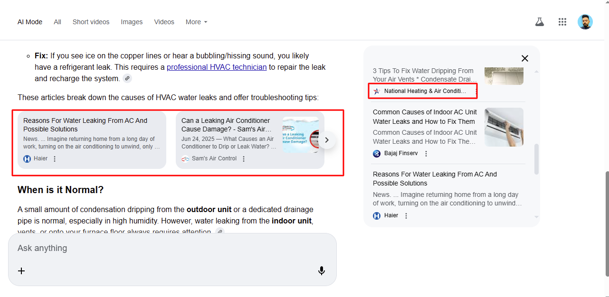Open the Google apps grid

562,22
